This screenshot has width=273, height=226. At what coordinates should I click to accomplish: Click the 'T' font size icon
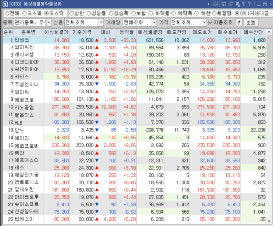[244, 4]
